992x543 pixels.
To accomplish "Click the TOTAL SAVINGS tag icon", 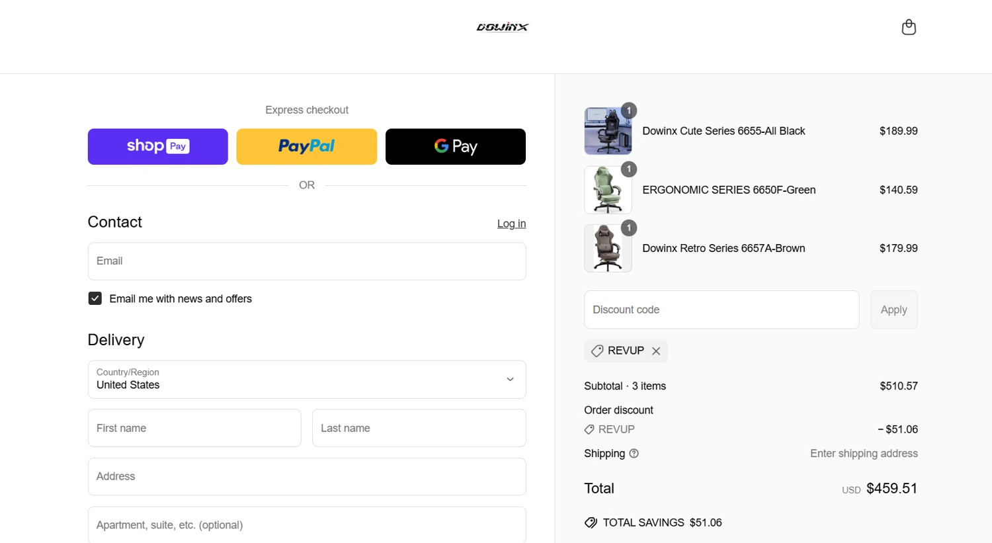I will 591,522.
